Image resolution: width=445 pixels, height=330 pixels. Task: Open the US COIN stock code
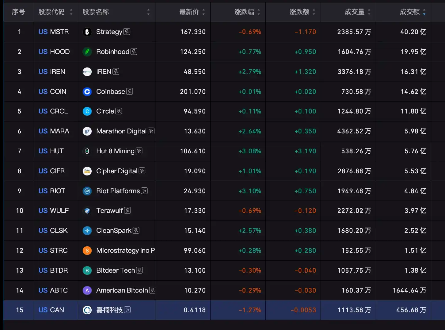coord(52,92)
